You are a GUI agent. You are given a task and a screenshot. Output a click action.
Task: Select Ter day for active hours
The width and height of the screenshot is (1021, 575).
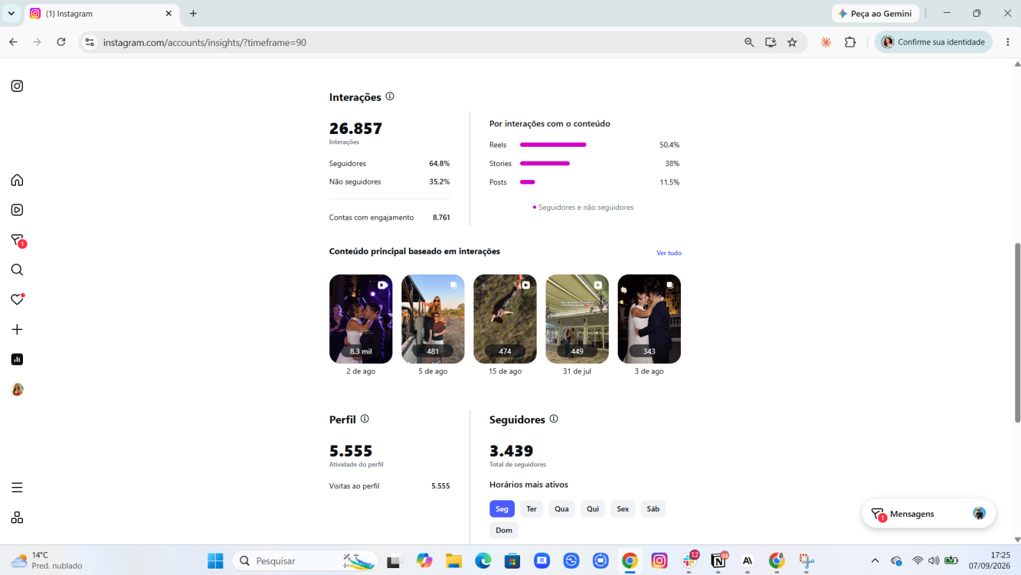(532, 509)
